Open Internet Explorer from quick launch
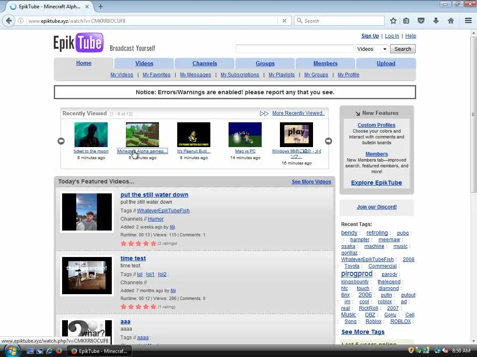477x357 pixels. pos(49,351)
